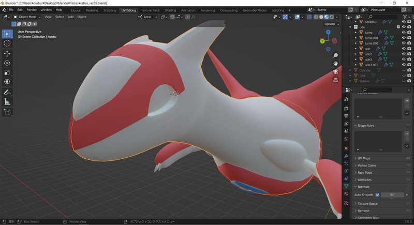The height and width of the screenshot is (225, 414).
Task: Switch to rendered viewport shading
Action: pyautogui.click(x=332, y=17)
